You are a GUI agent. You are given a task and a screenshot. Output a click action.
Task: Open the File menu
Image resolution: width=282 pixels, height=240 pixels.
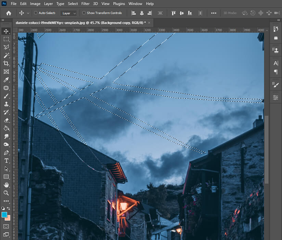[13, 4]
